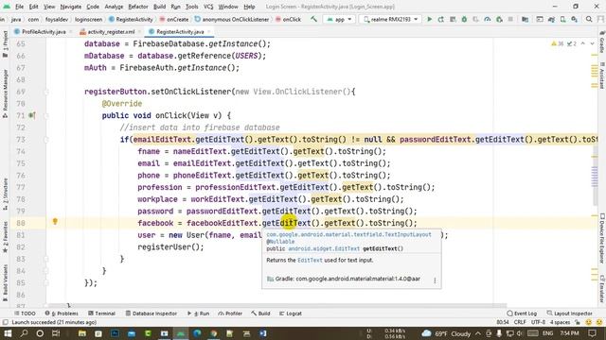This screenshot has height=340, width=606.
Task: Click the override gutter icon on line 71
Action: (x=32, y=115)
